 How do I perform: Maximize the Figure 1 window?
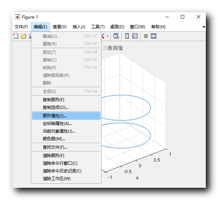pyautogui.click(x=183, y=17)
